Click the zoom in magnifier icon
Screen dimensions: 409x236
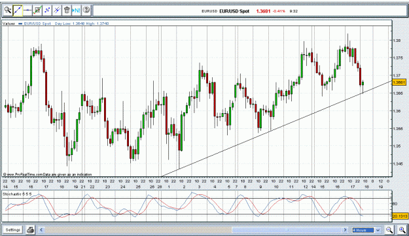point(402,229)
